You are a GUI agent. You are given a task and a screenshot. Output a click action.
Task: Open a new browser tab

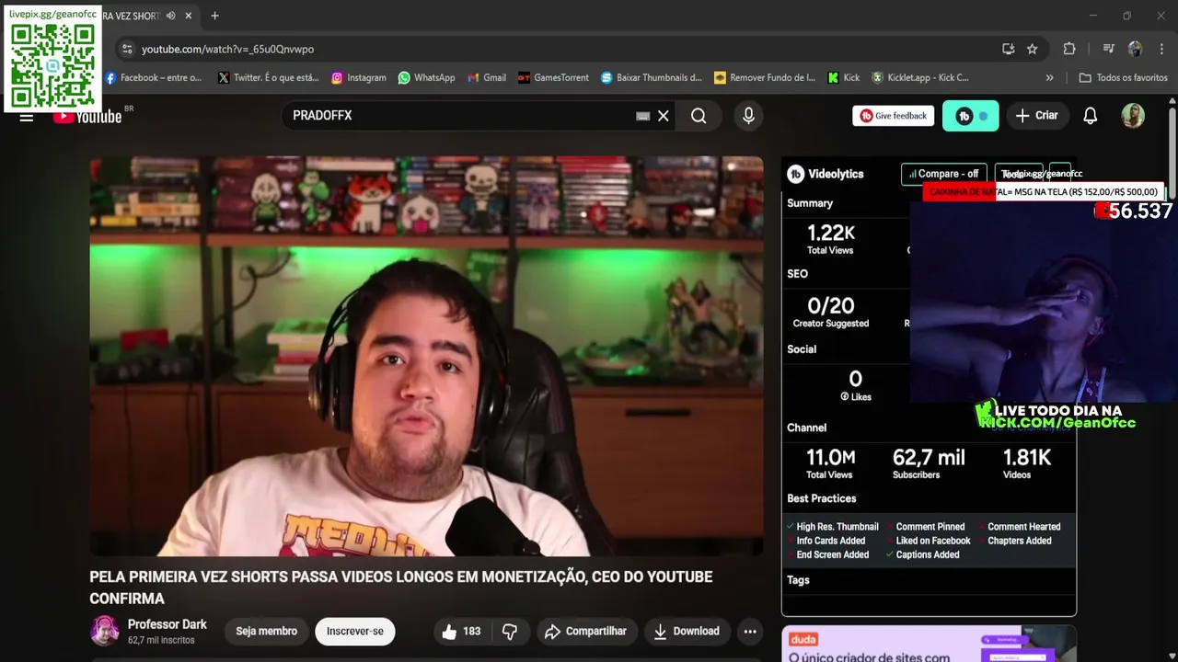[214, 16]
